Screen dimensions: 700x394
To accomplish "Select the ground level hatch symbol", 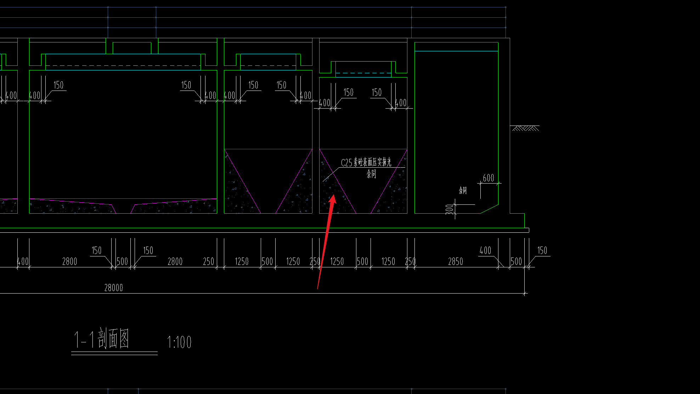I will (x=526, y=128).
